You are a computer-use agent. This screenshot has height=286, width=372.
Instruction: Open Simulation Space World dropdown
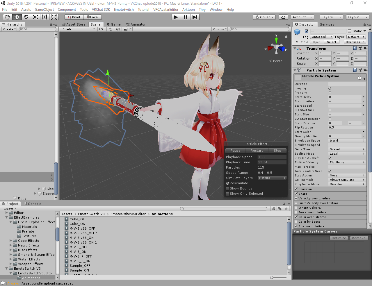(x=347, y=141)
